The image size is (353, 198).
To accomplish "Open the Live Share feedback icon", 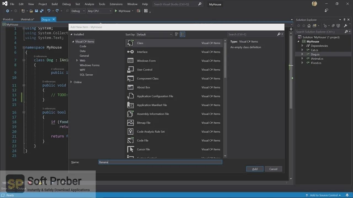I will [x=327, y=10].
